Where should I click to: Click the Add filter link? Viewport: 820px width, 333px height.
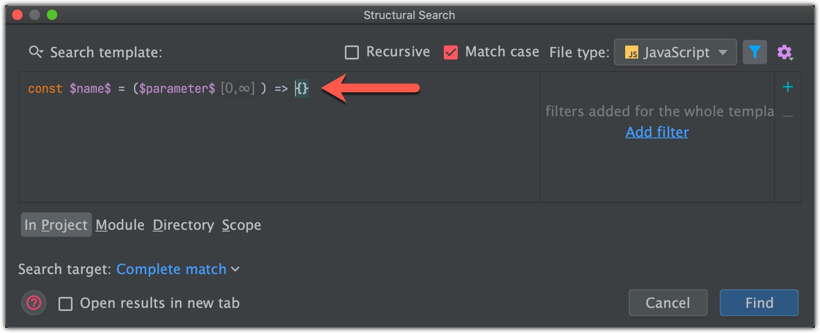[657, 132]
